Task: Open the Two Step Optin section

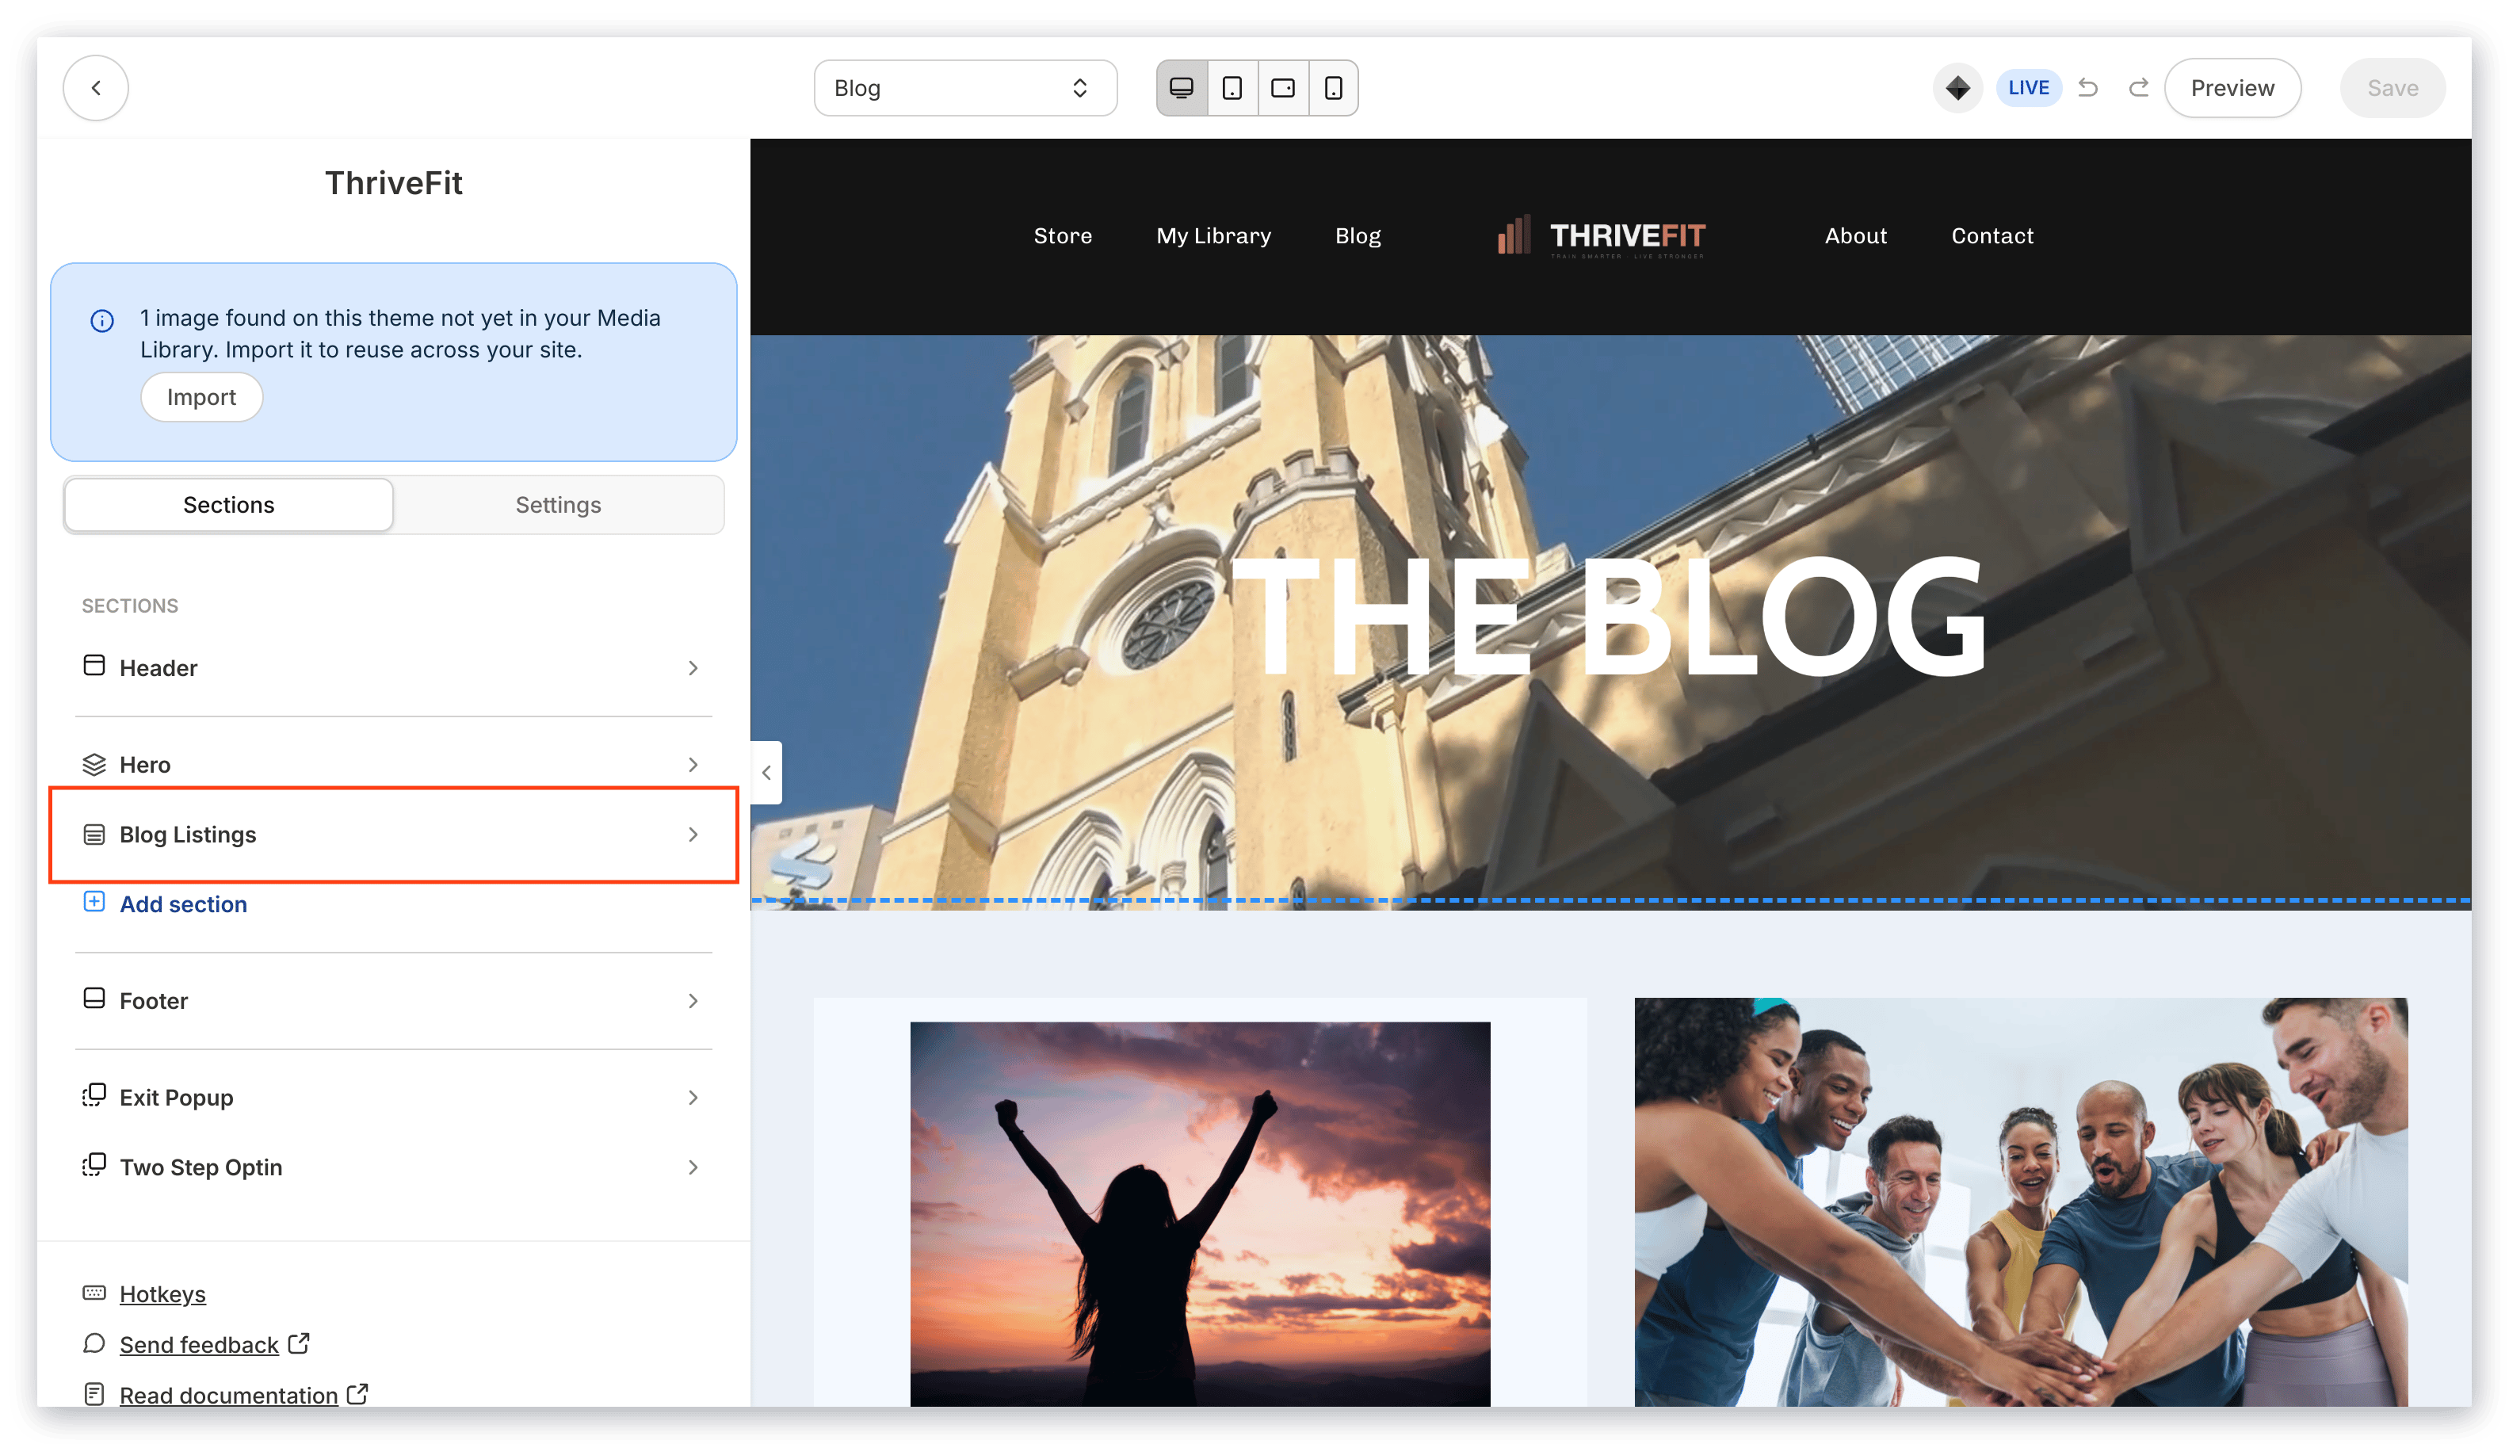Action: [393, 1167]
